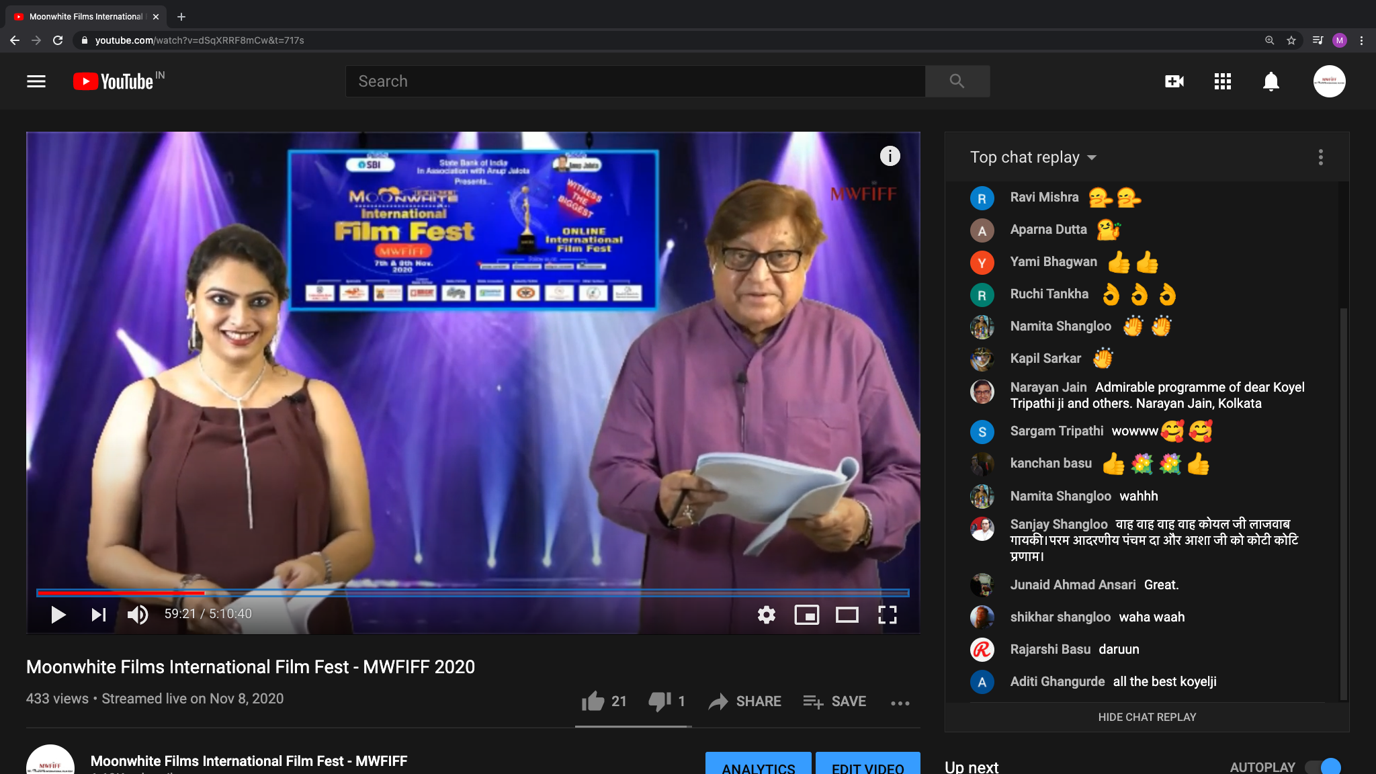Open the YouTube hamburger guide menu
The height and width of the screenshot is (774, 1376).
[36, 81]
